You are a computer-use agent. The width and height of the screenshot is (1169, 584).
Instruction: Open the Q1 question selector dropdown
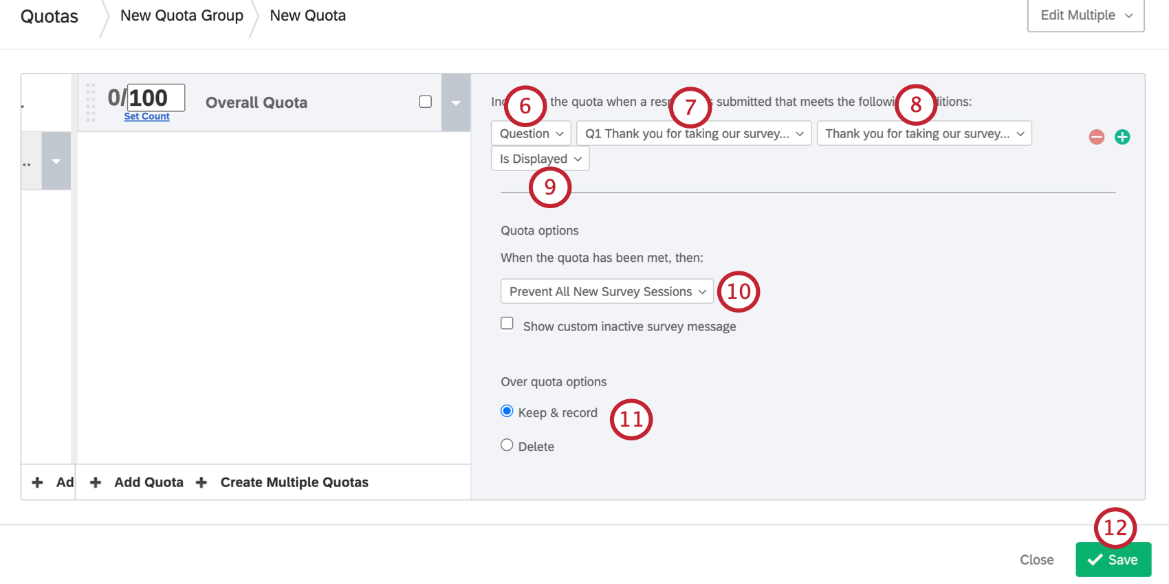pos(693,133)
